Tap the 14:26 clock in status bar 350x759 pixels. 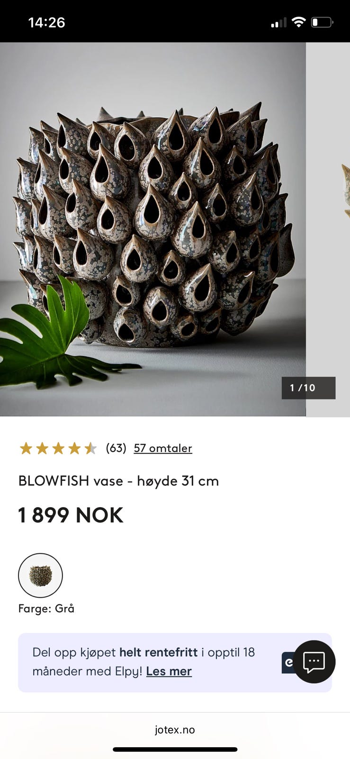point(46,22)
